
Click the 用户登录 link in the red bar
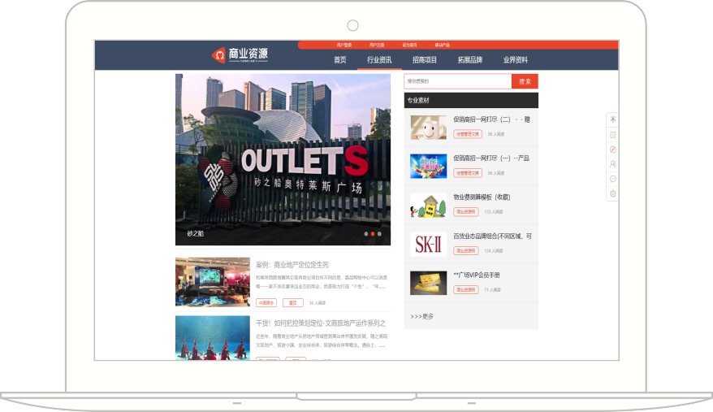344,45
